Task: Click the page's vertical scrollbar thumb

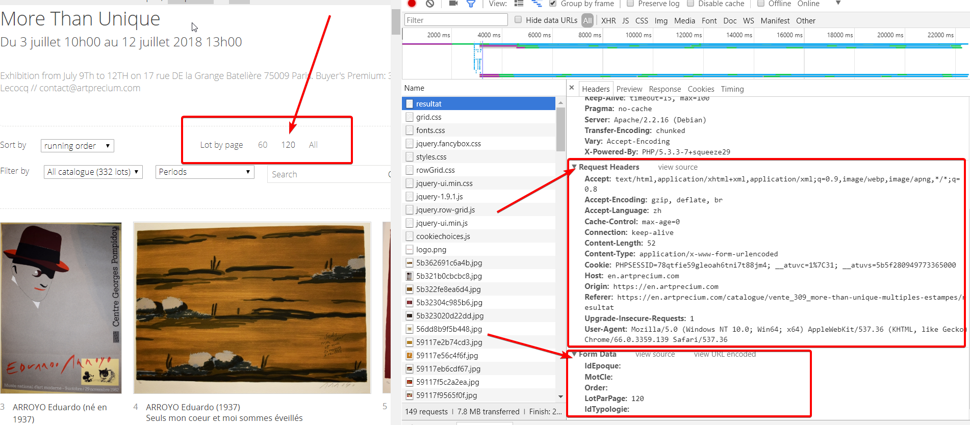Action: pyautogui.click(x=395, y=21)
